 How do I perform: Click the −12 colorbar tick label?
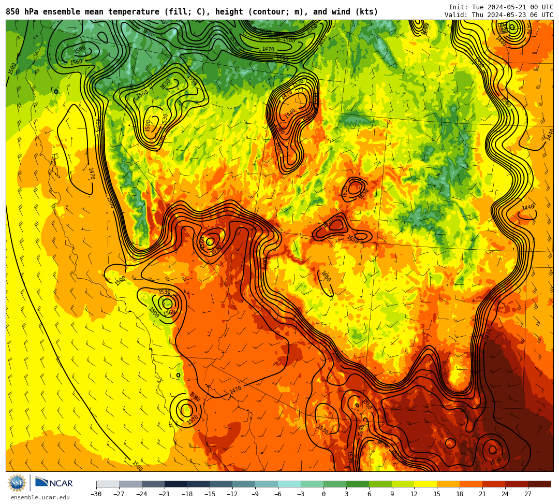233,494
